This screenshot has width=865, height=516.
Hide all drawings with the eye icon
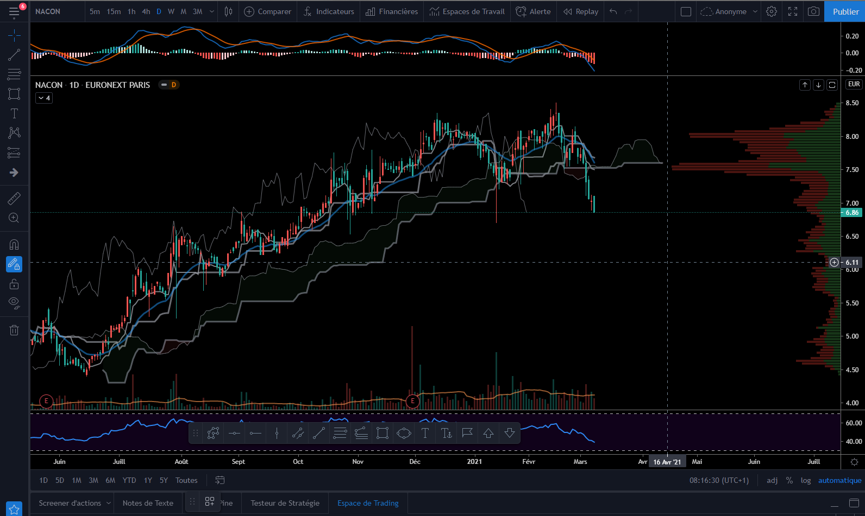[x=14, y=303]
